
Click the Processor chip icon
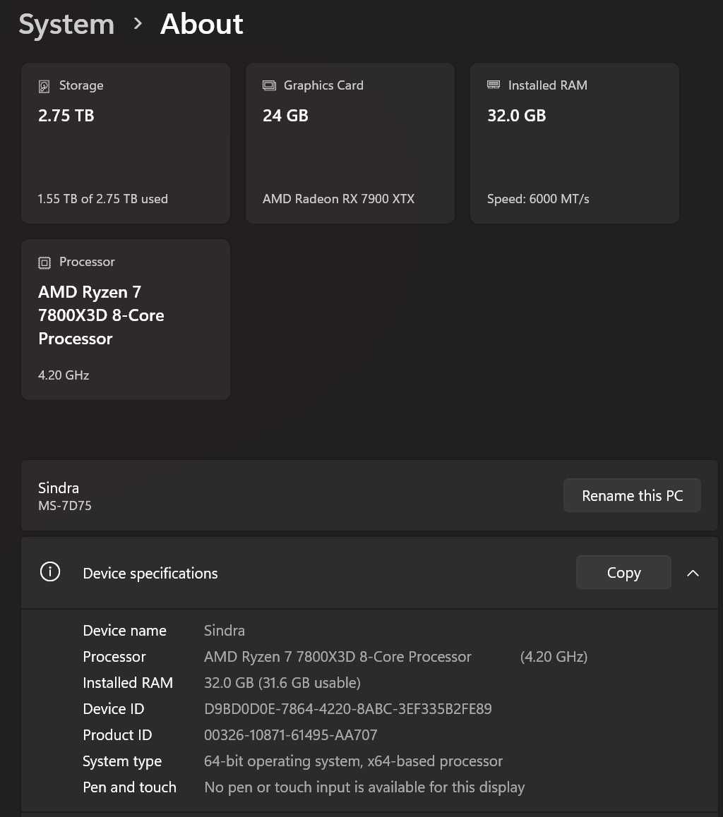coord(44,262)
